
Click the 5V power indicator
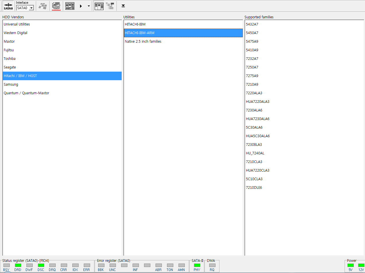click(x=350, y=265)
